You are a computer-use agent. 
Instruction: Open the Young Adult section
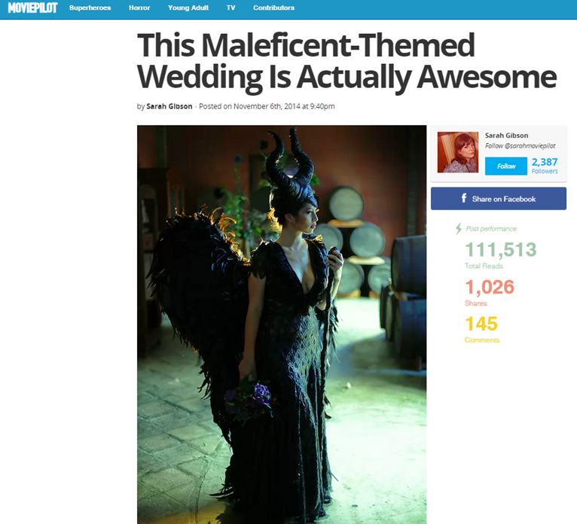[188, 8]
